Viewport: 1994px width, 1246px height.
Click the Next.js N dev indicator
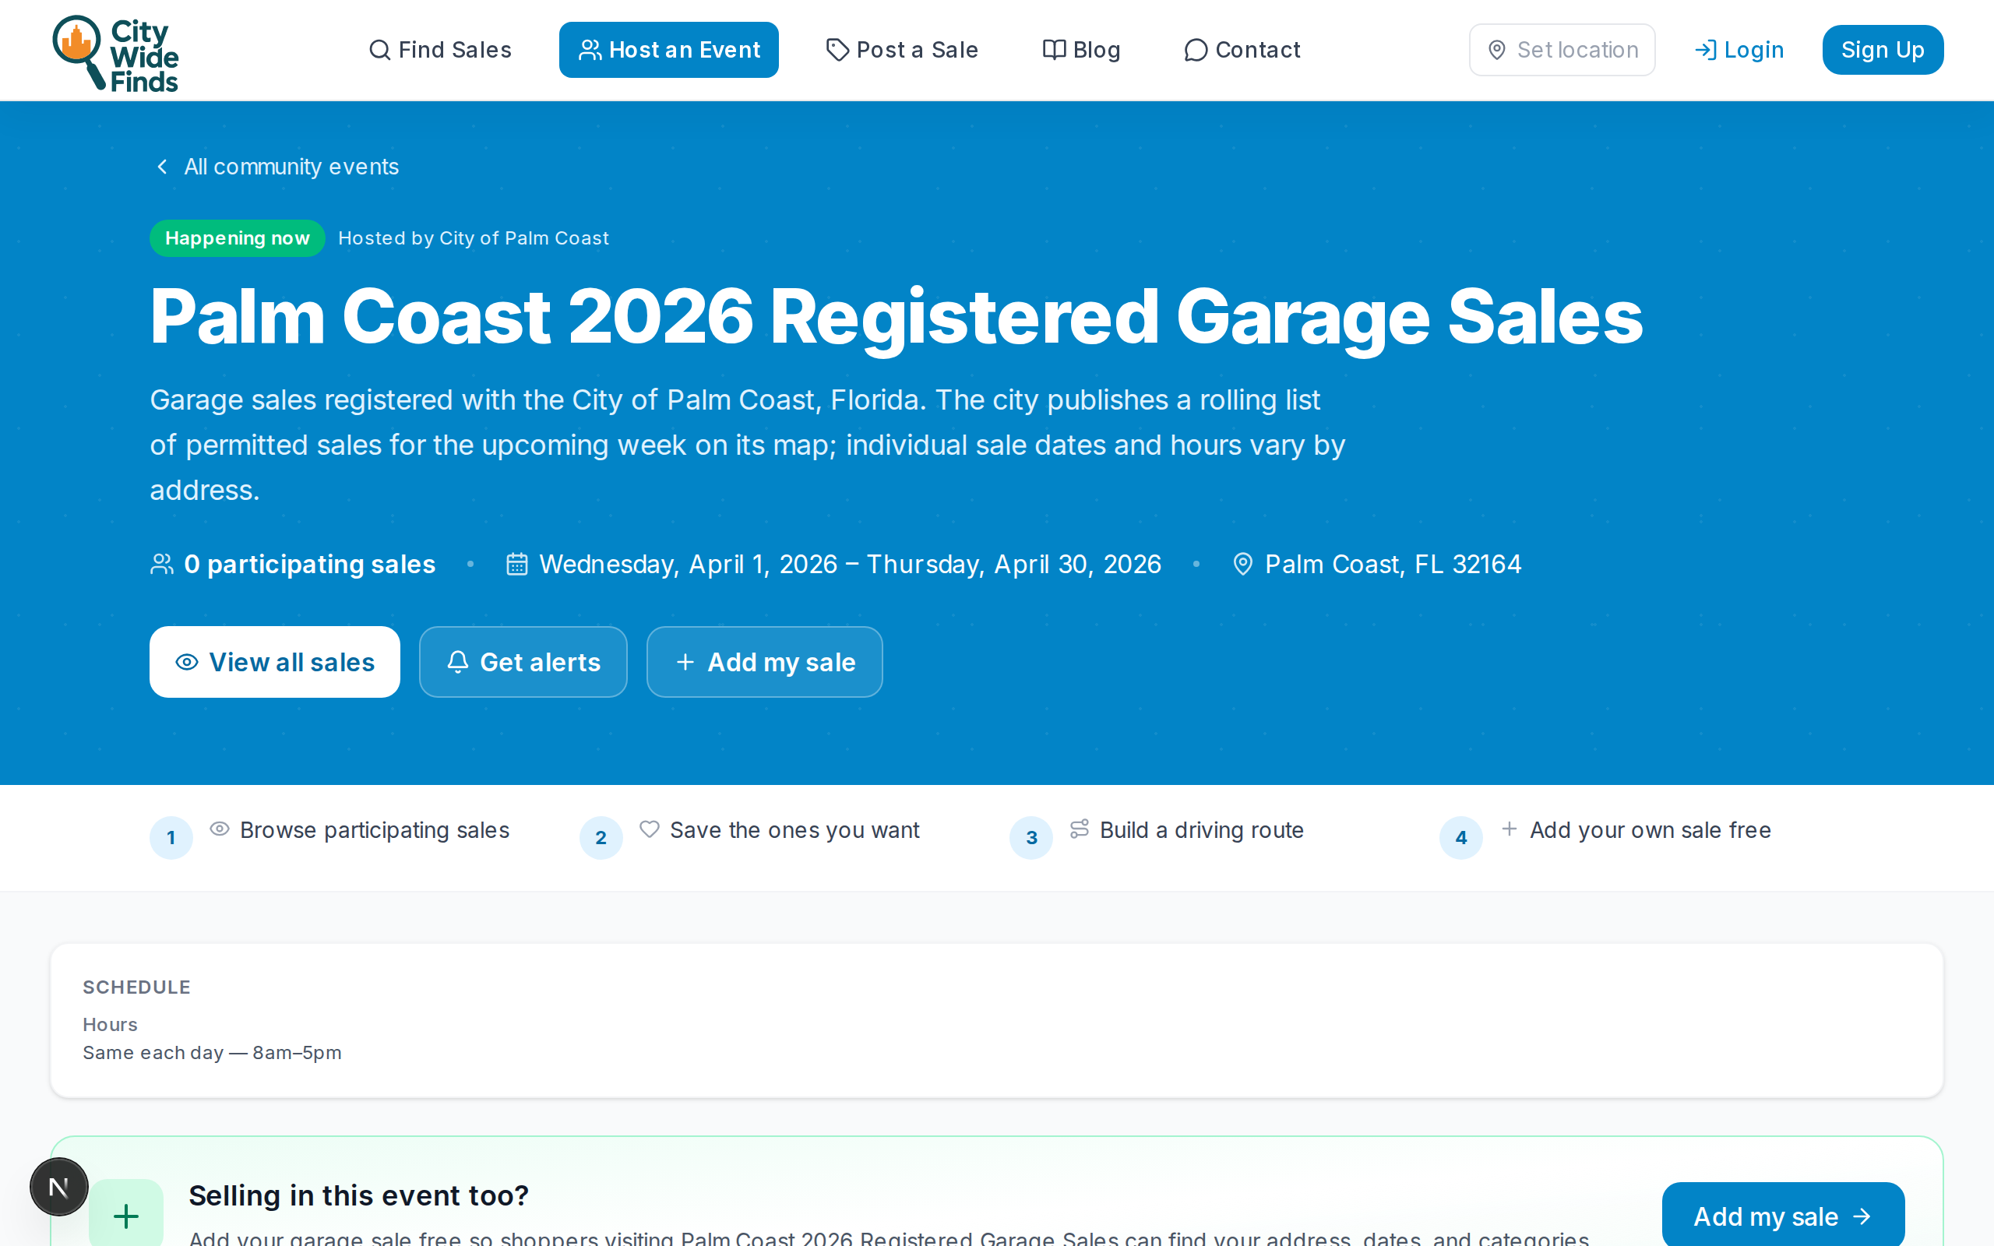[x=58, y=1187]
